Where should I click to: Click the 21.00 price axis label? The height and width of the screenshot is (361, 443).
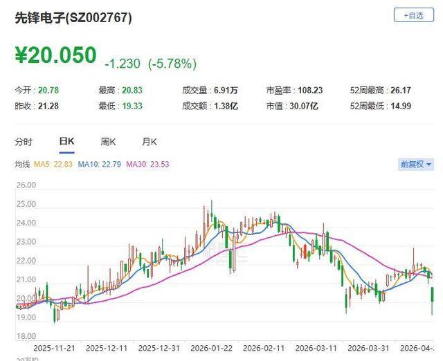coord(26,279)
